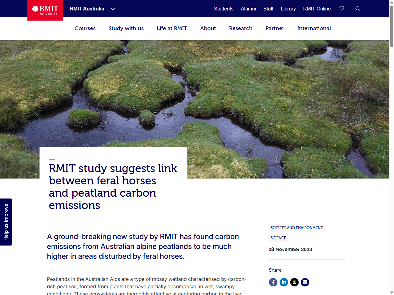Open the Help us improve panel
This screenshot has width=394, height=295.
[x=6, y=222]
